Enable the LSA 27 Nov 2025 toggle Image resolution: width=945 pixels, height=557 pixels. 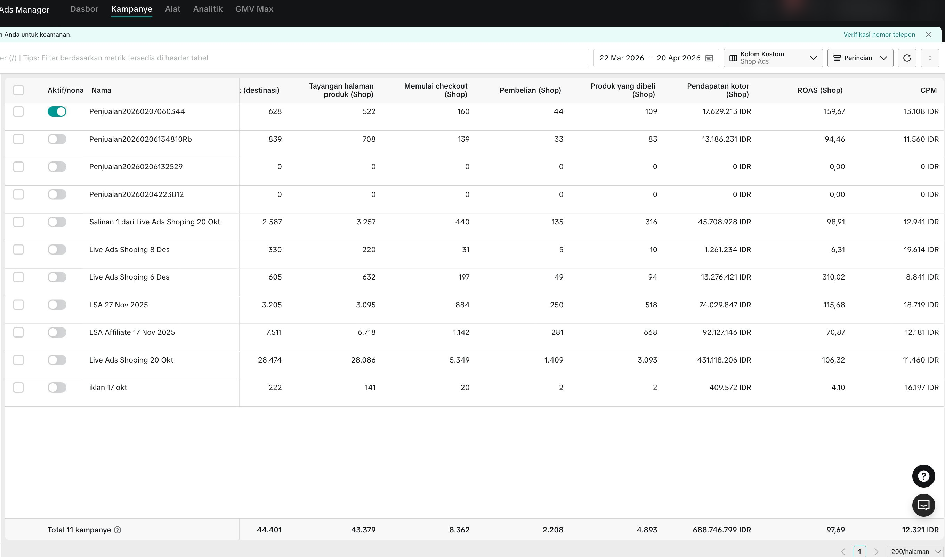(x=57, y=305)
